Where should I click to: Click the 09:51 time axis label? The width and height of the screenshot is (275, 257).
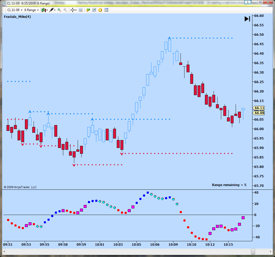(8, 245)
